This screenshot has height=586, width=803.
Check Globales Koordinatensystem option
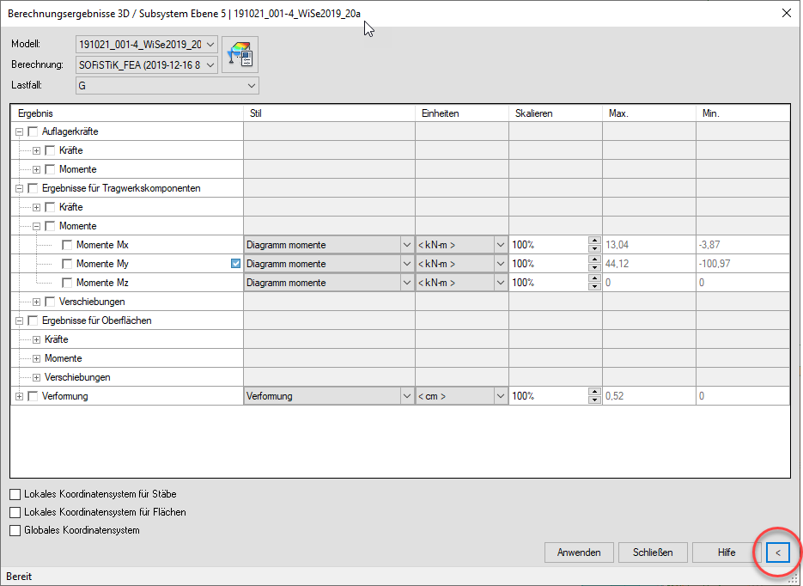pyautogui.click(x=15, y=530)
